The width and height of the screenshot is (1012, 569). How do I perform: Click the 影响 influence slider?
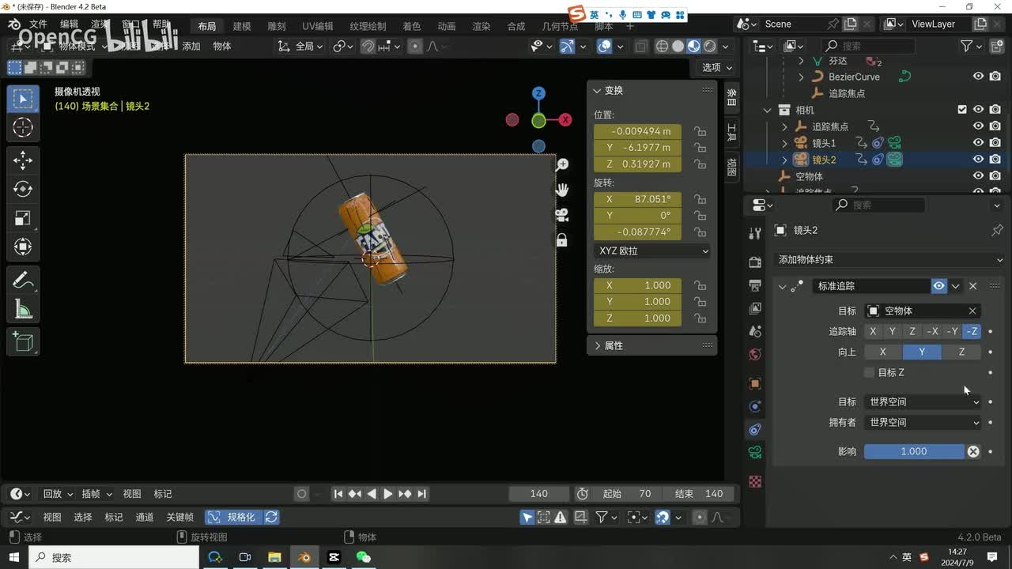pyautogui.click(x=913, y=451)
